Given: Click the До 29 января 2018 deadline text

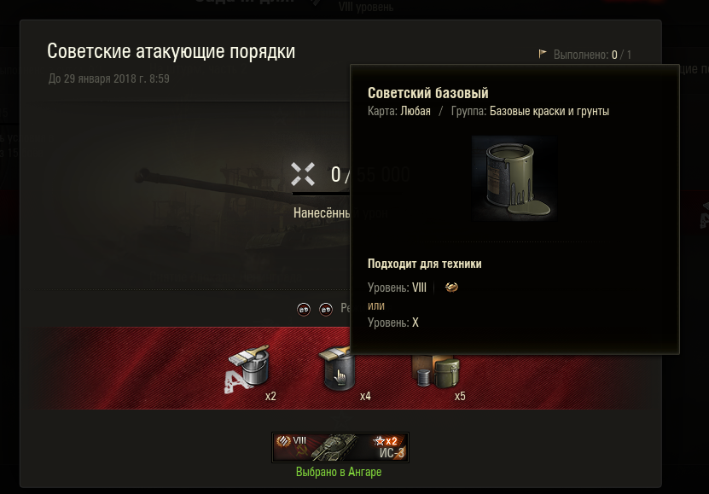Looking at the screenshot, I should point(109,78).
